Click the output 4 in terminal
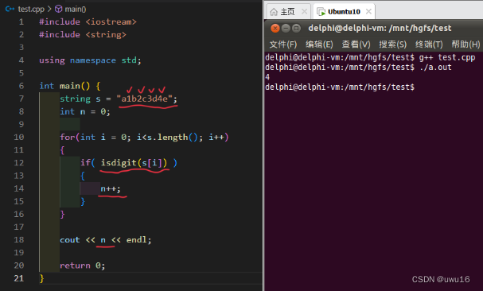 [267, 77]
